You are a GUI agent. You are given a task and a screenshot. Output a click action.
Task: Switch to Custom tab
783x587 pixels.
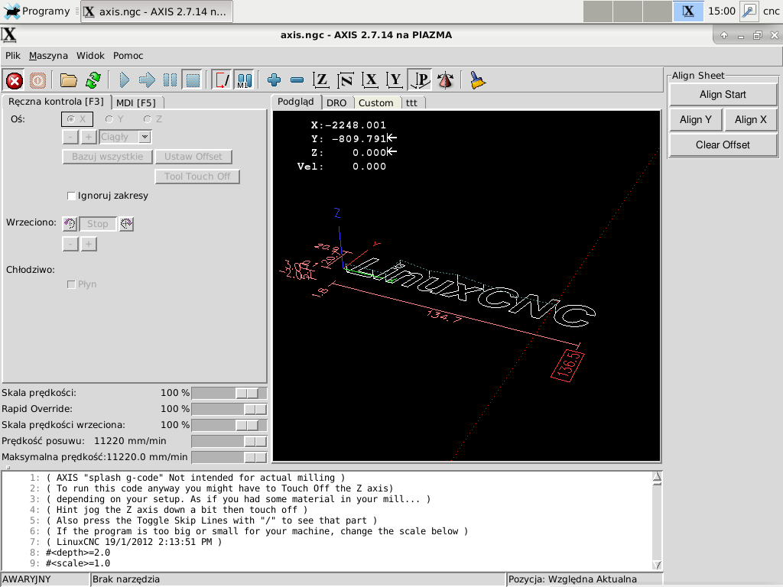pyautogui.click(x=376, y=103)
